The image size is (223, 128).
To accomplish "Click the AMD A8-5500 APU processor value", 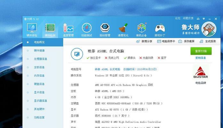I will [124, 85].
